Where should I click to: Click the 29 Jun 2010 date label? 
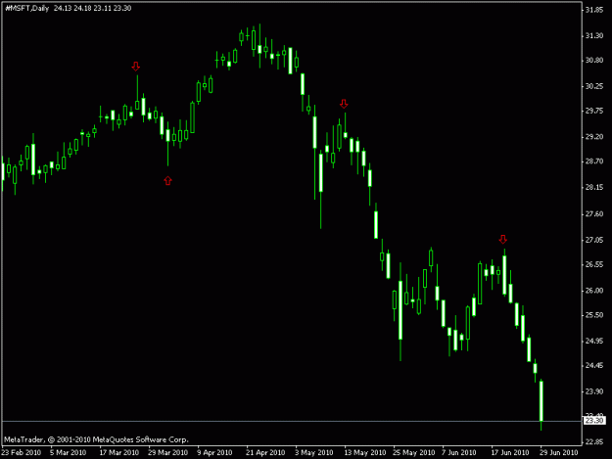[558, 453]
